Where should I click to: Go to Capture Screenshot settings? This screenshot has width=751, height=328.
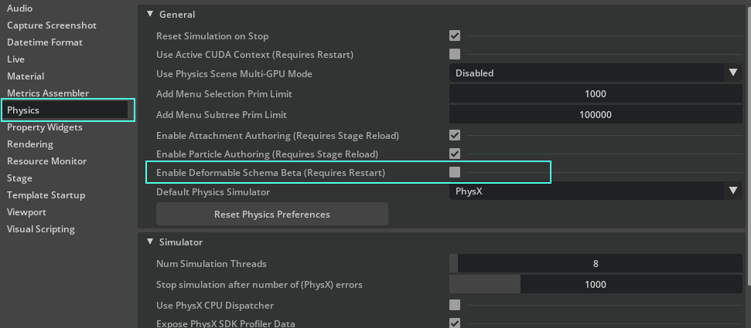(x=52, y=25)
